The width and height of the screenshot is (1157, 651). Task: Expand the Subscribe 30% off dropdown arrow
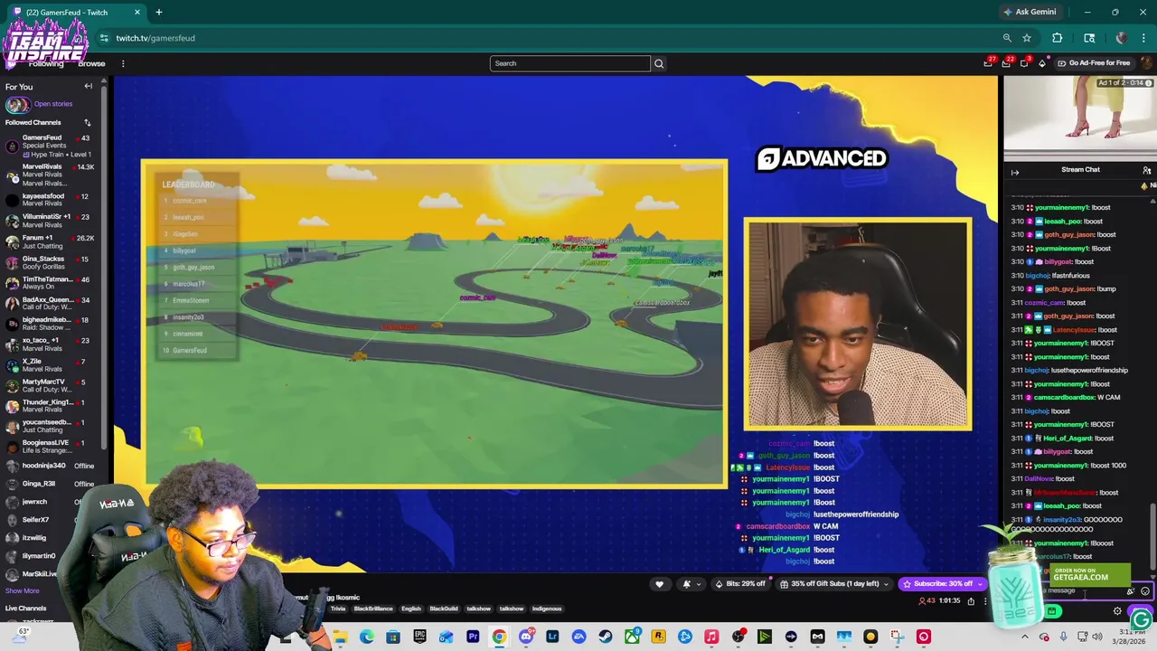coord(981,584)
